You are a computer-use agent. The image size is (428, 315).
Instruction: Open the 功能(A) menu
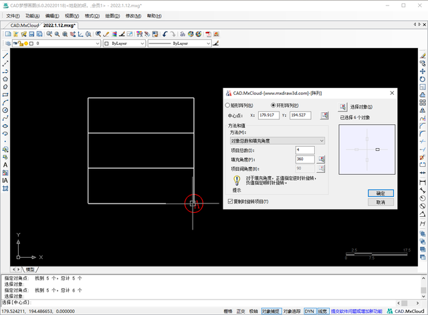coord(33,16)
